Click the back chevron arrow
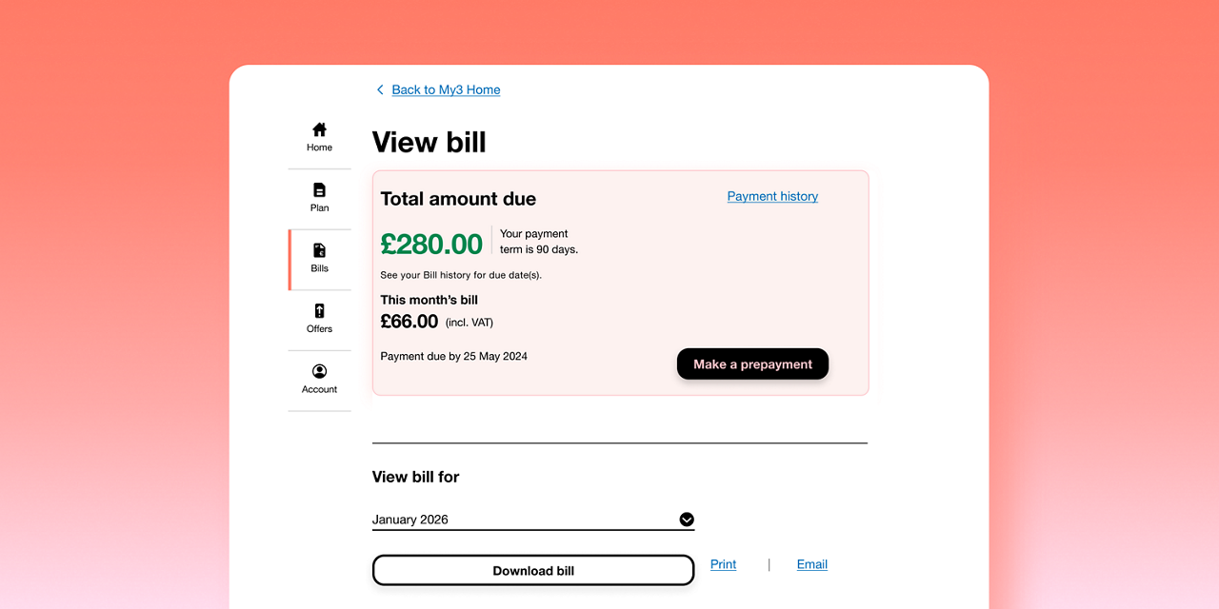The image size is (1219, 609). pyautogui.click(x=379, y=88)
